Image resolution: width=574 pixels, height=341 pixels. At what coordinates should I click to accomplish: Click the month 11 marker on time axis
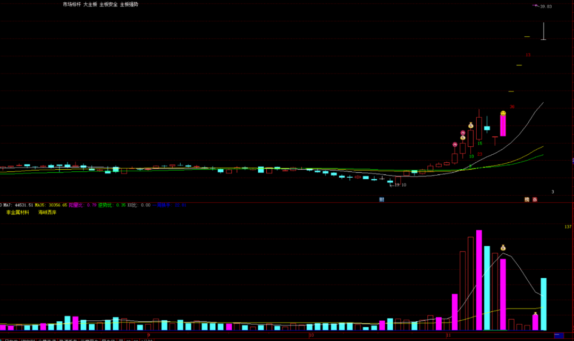449,335
